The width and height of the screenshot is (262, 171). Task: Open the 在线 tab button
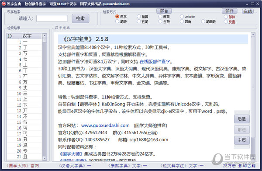click(x=248, y=11)
